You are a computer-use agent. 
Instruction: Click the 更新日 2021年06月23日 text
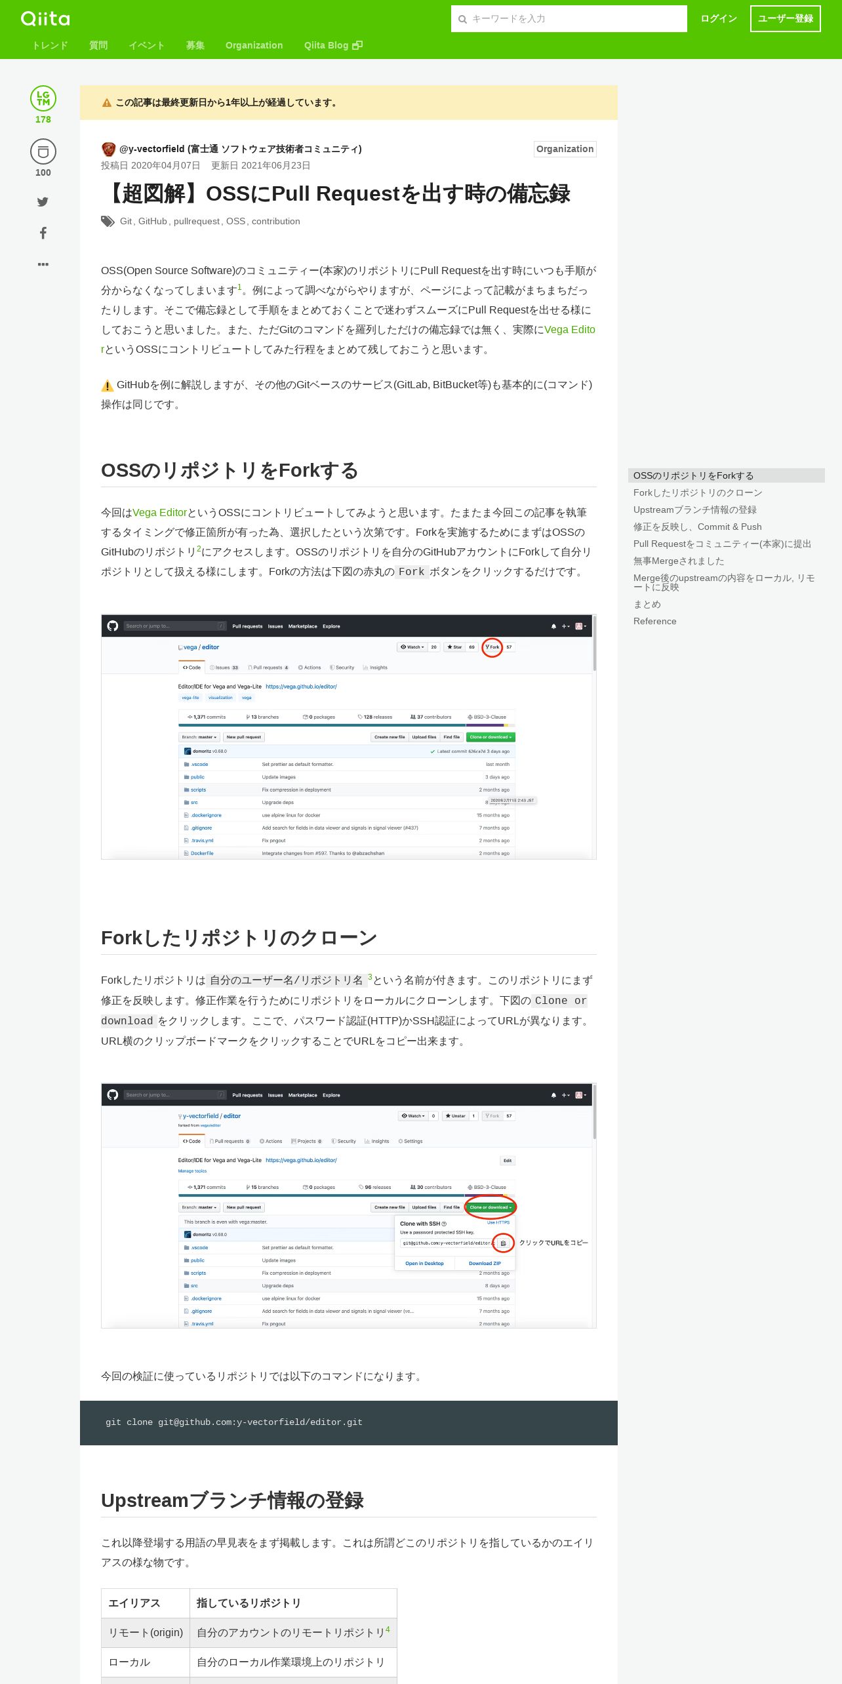[260, 165]
